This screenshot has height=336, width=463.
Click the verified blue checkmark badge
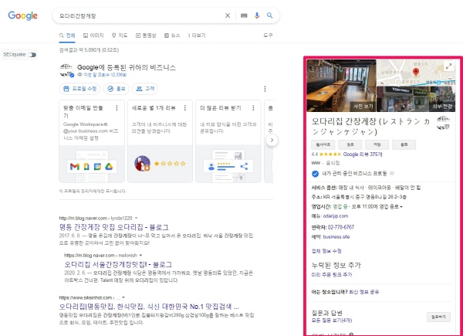316,174
